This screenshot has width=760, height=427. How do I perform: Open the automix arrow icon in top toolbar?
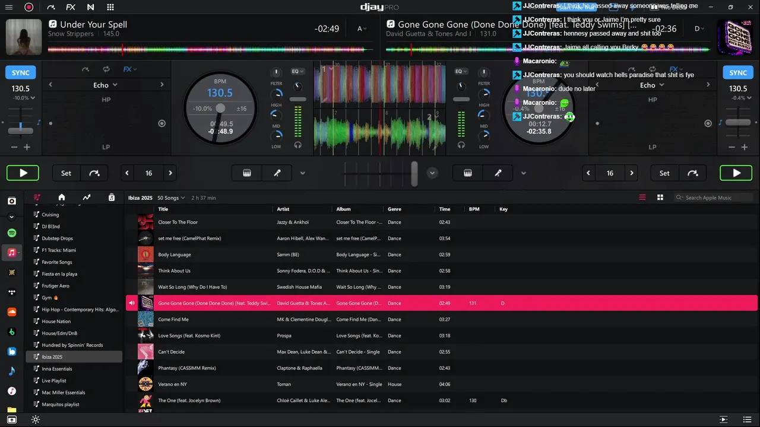click(x=50, y=7)
